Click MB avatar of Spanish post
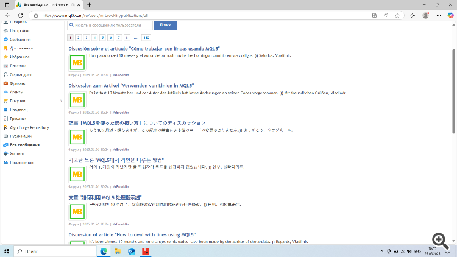Viewport: 457px width, 257px height. (77, 63)
